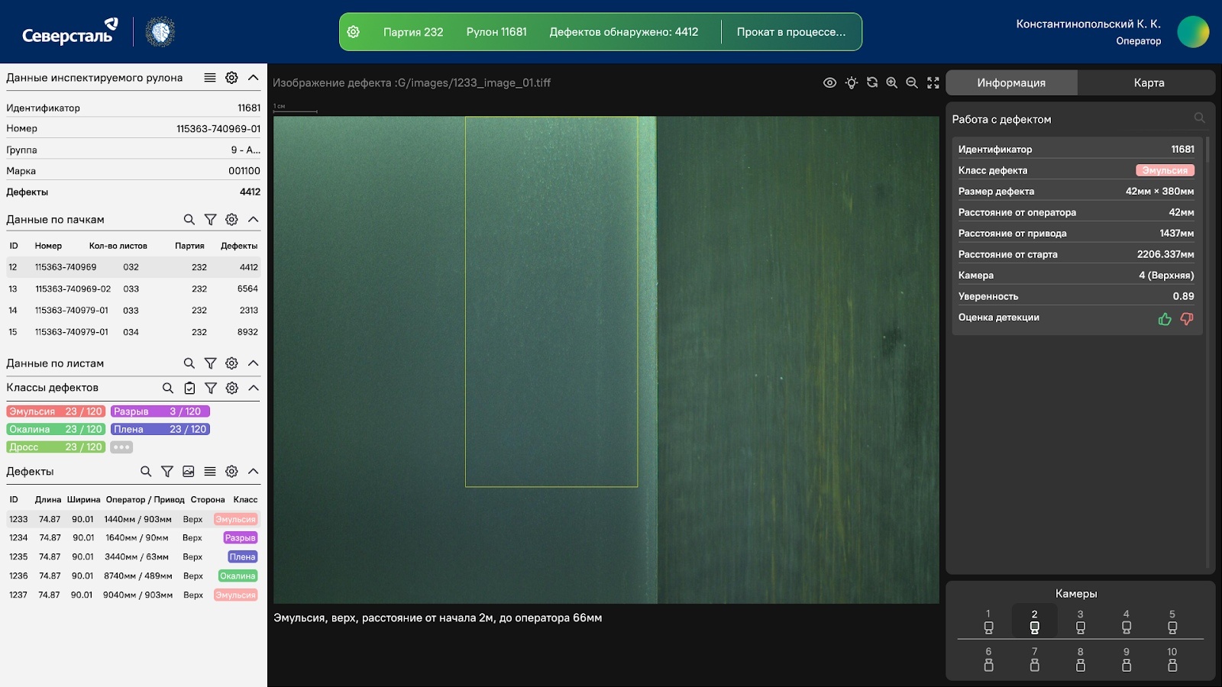
Task: Search in sheets data section
Action: tap(189, 363)
